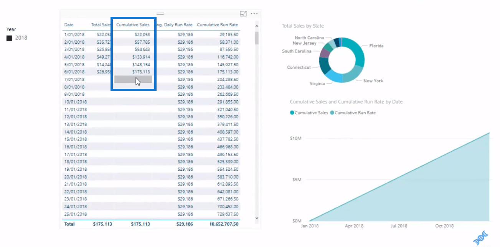The image size is (500, 247).
Task: Click the 729,637.50 run rate cell
Action: tap(228, 214)
